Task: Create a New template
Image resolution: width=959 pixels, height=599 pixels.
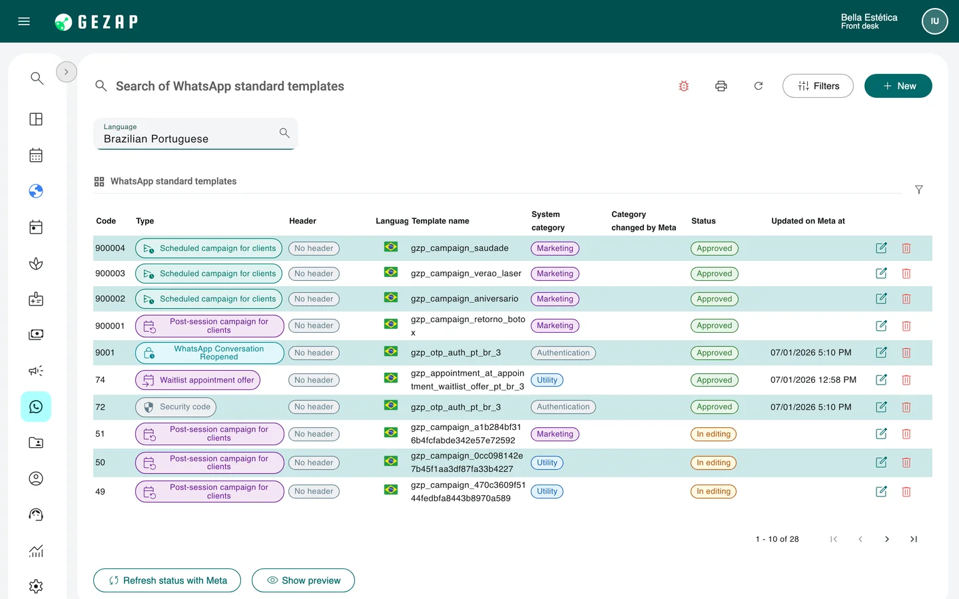Action: 898,86
